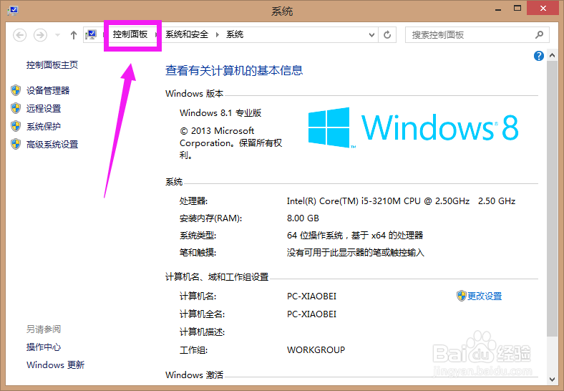Screen dimensions: 564x391
Task: Minimize the 系统 window
Action: tap(498, 9)
